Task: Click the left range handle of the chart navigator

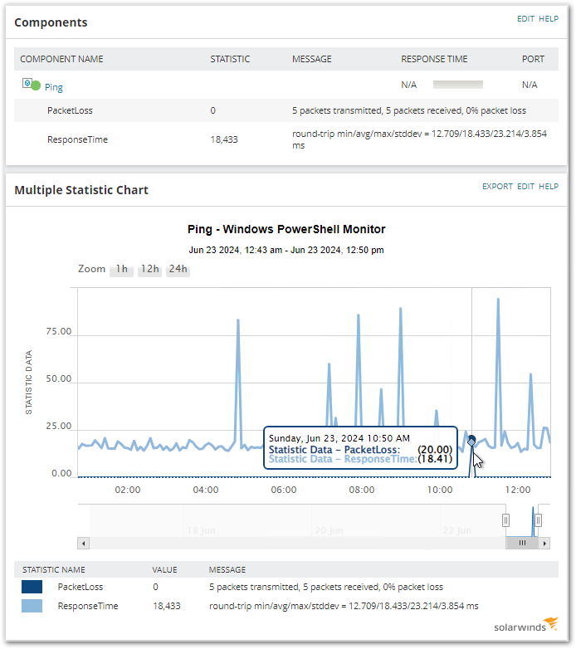Action: 505,520
